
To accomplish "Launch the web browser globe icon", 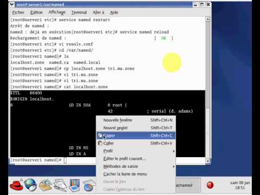I will 31,185.
